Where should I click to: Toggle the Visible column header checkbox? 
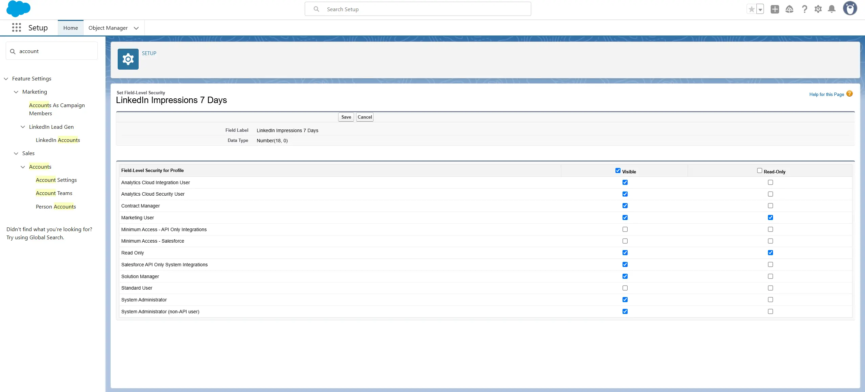[x=618, y=171]
